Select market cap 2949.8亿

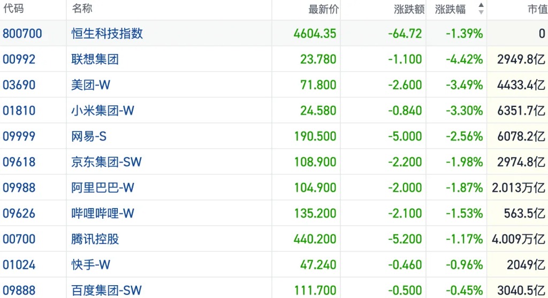(x=521, y=59)
